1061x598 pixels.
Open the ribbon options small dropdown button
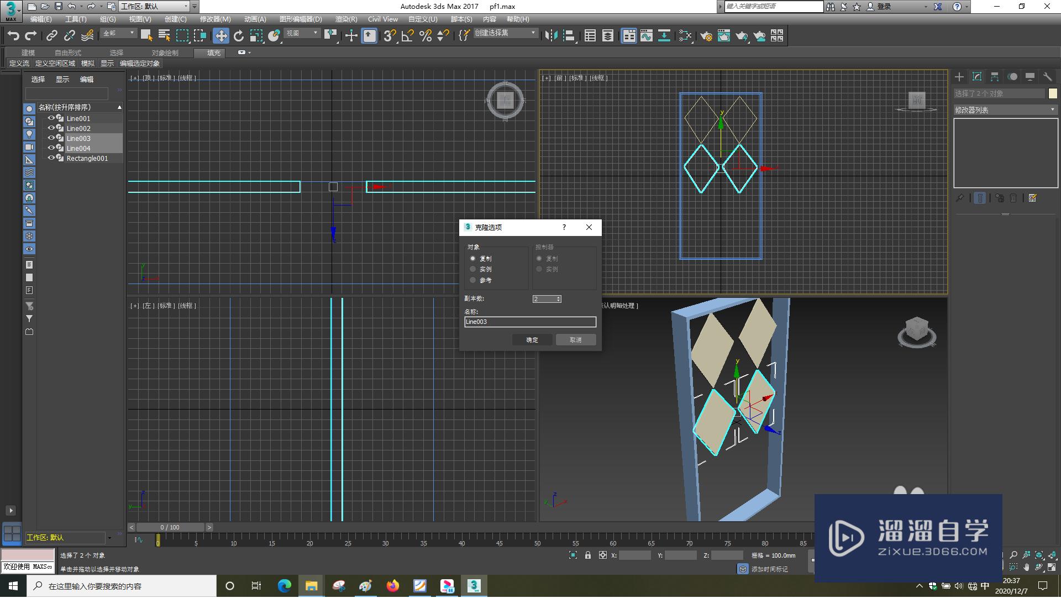coord(244,53)
